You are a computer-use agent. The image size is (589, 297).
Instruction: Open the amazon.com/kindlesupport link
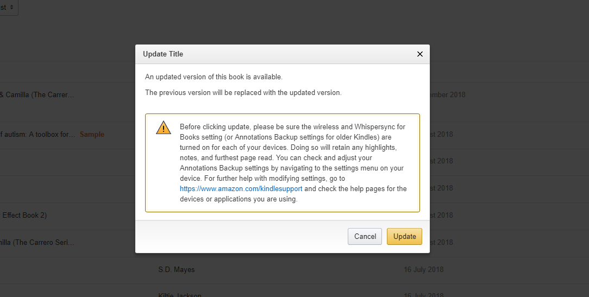pyautogui.click(x=241, y=189)
